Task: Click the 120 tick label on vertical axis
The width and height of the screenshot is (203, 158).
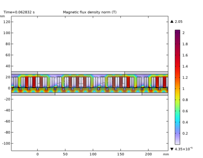Action: point(7,22)
